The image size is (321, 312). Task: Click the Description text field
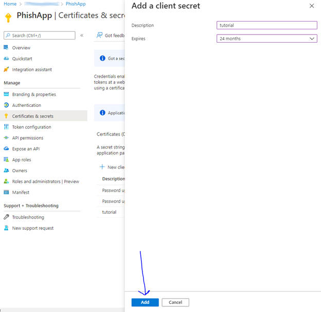[266, 25]
